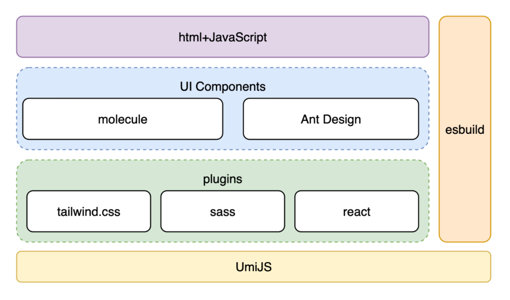The width and height of the screenshot is (510, 300).
Task: Click the green gap between tailwind.css and sass
Action: click(156, 211)
